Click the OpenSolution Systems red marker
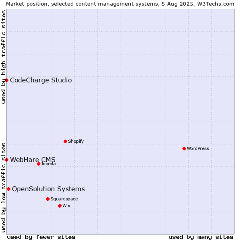The width and height of the screenshot is (240, 240). click(8, 189)
